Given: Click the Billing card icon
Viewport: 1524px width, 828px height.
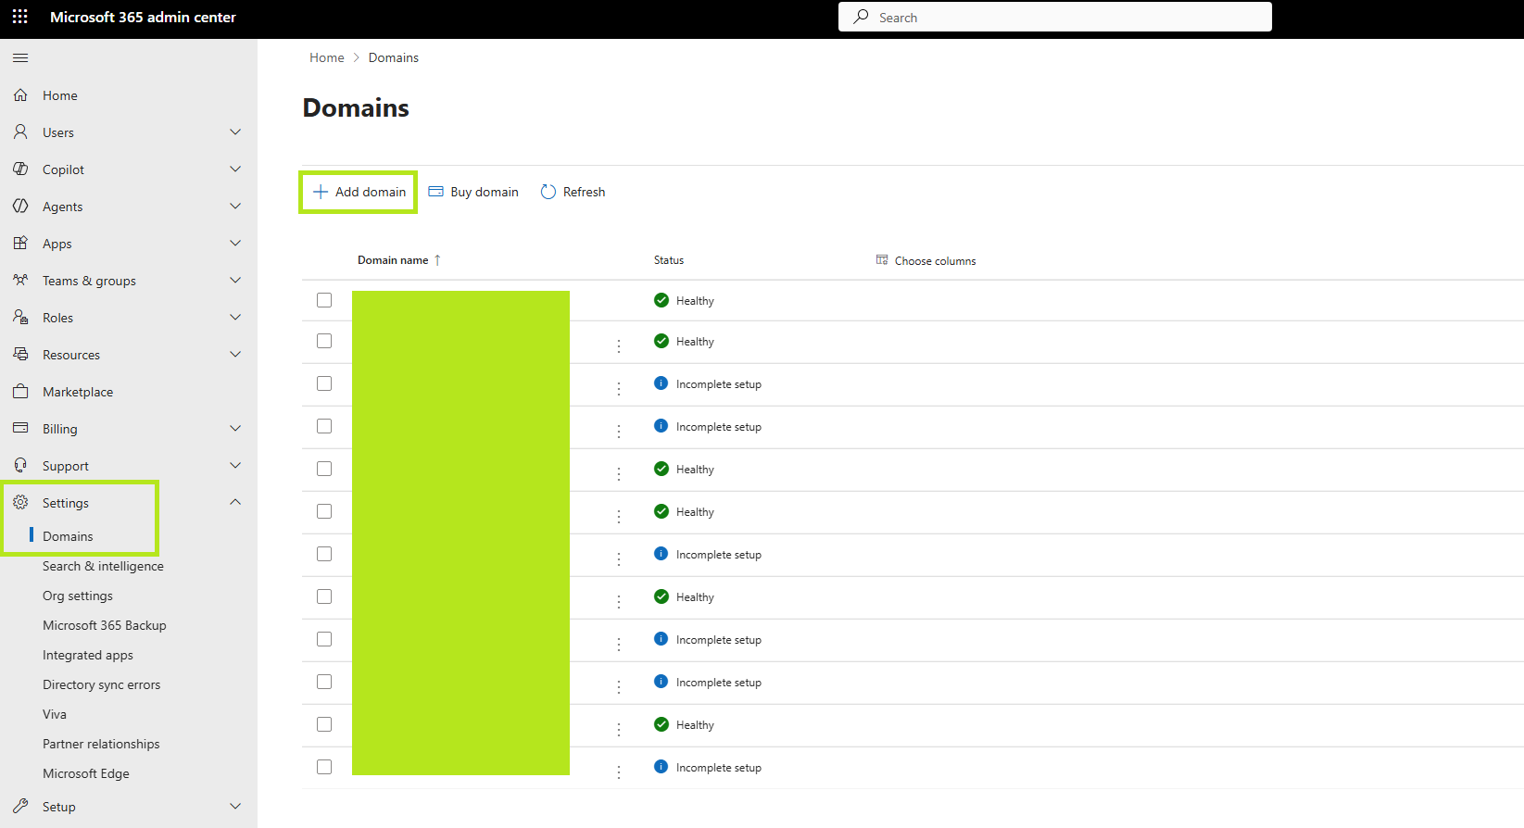Looking at the screenshot, I should pos(20,429).
